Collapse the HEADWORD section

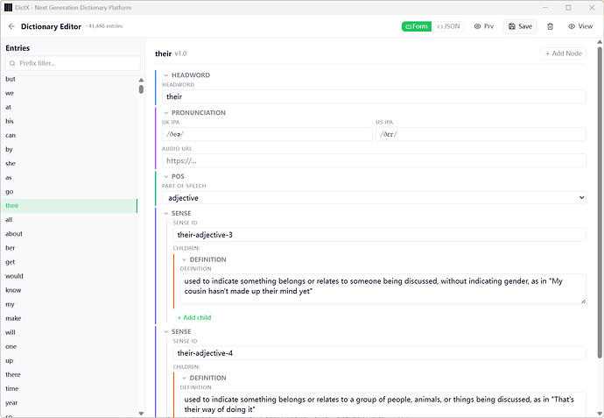click(x=166, y=75)
